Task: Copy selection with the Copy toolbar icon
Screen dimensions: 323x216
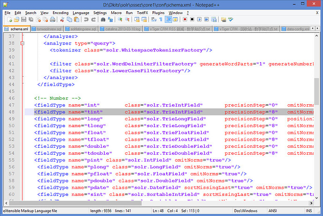Action: (x=69, y=20)
